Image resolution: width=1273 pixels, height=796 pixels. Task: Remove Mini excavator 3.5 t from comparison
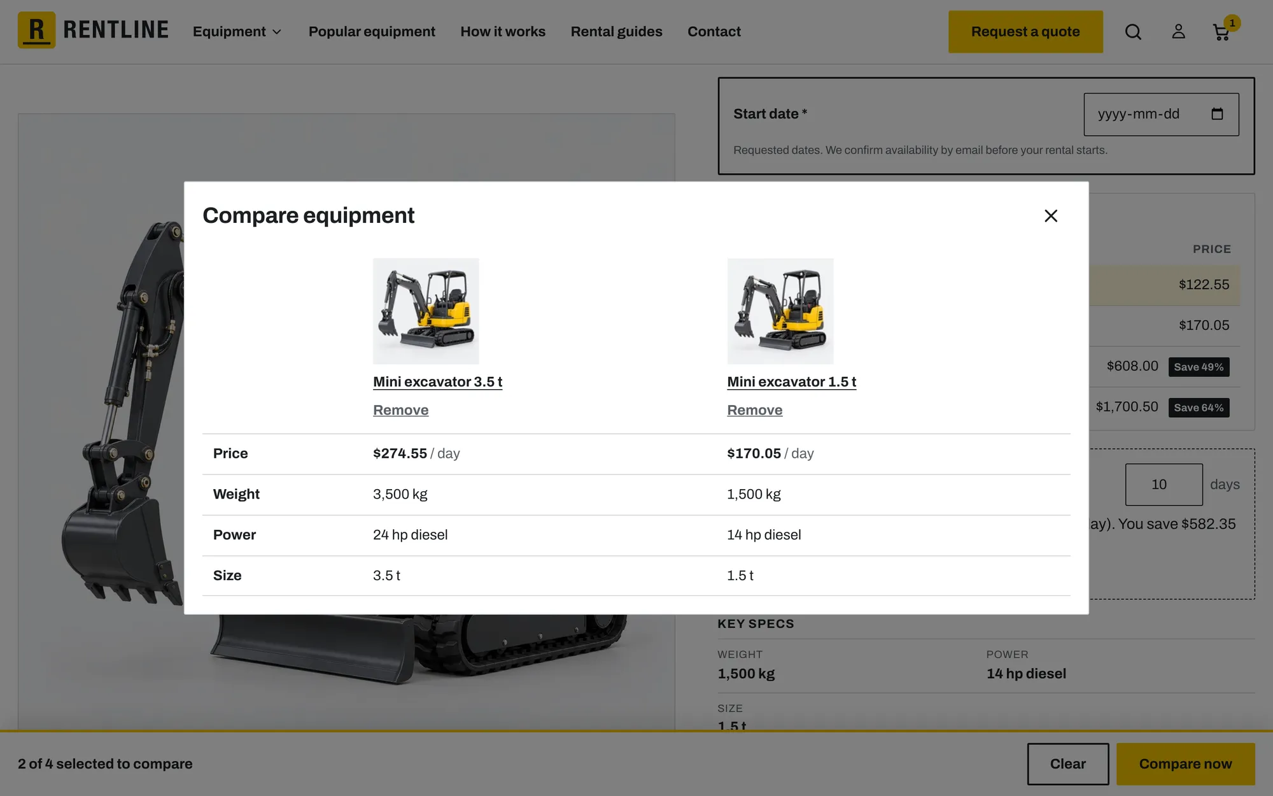pos(400,410)
